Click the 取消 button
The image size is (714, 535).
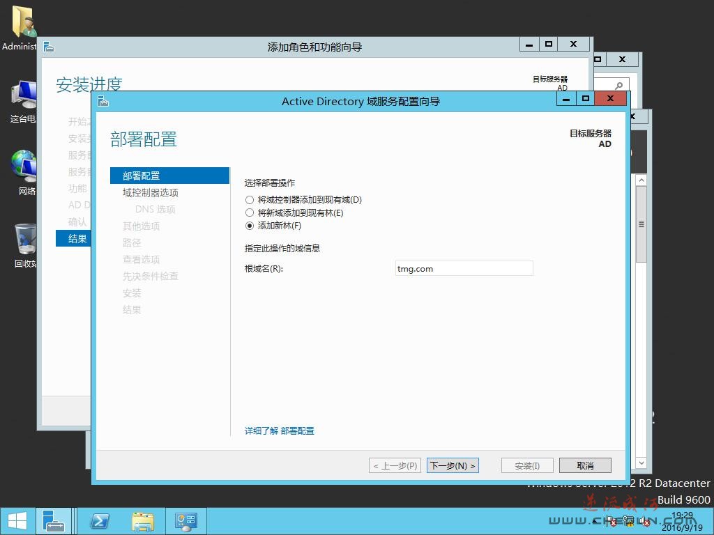[585, 465]
